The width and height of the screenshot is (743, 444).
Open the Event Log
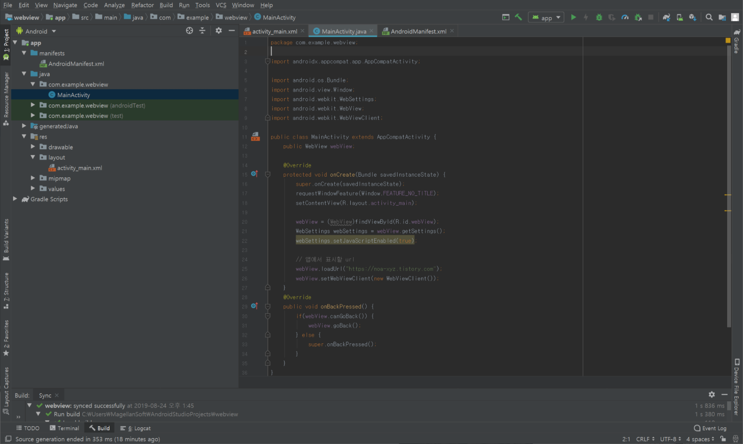710,428
